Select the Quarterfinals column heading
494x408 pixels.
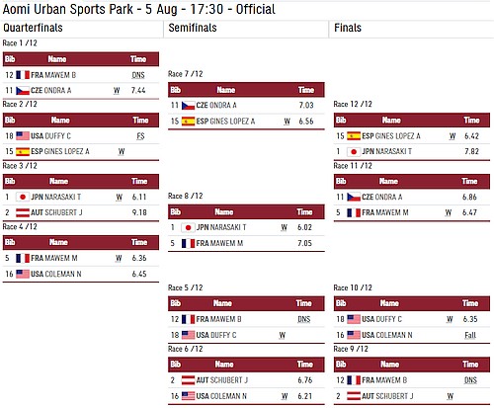[x=33, y=28]
